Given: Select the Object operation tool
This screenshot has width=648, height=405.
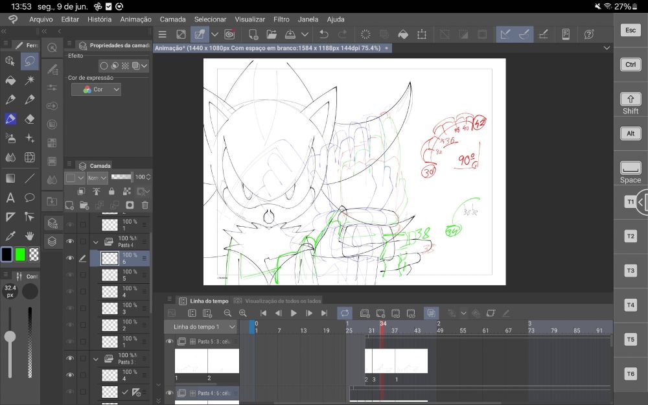Looking at the screenshot, I should click(x=10, y=61).
